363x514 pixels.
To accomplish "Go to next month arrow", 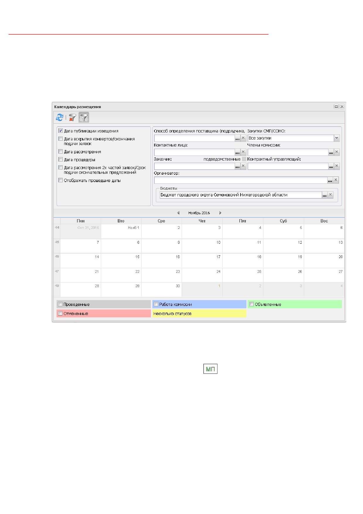I will coord(220,213).
